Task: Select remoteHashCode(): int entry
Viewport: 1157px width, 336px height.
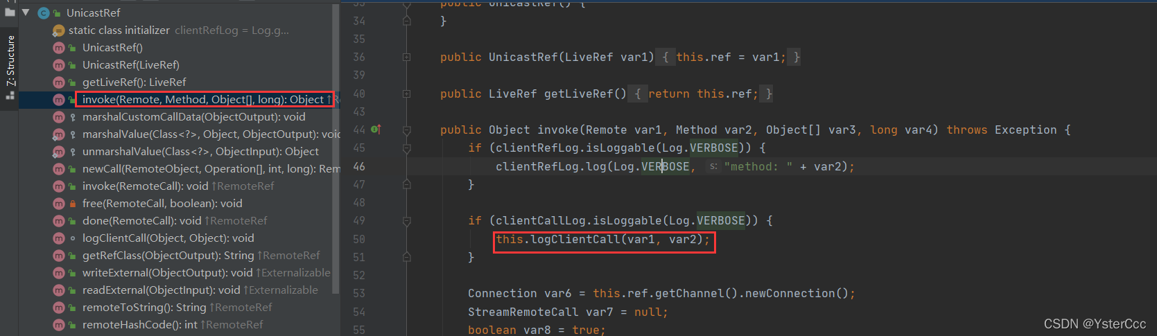Action: click(140, 325)
